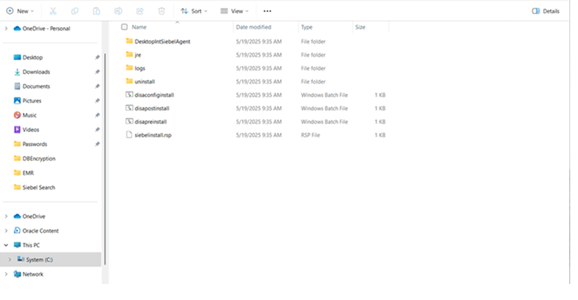Click "File folder" type in logs row
The height and width of the screenshot is (300, 578).
click(313, 68)
